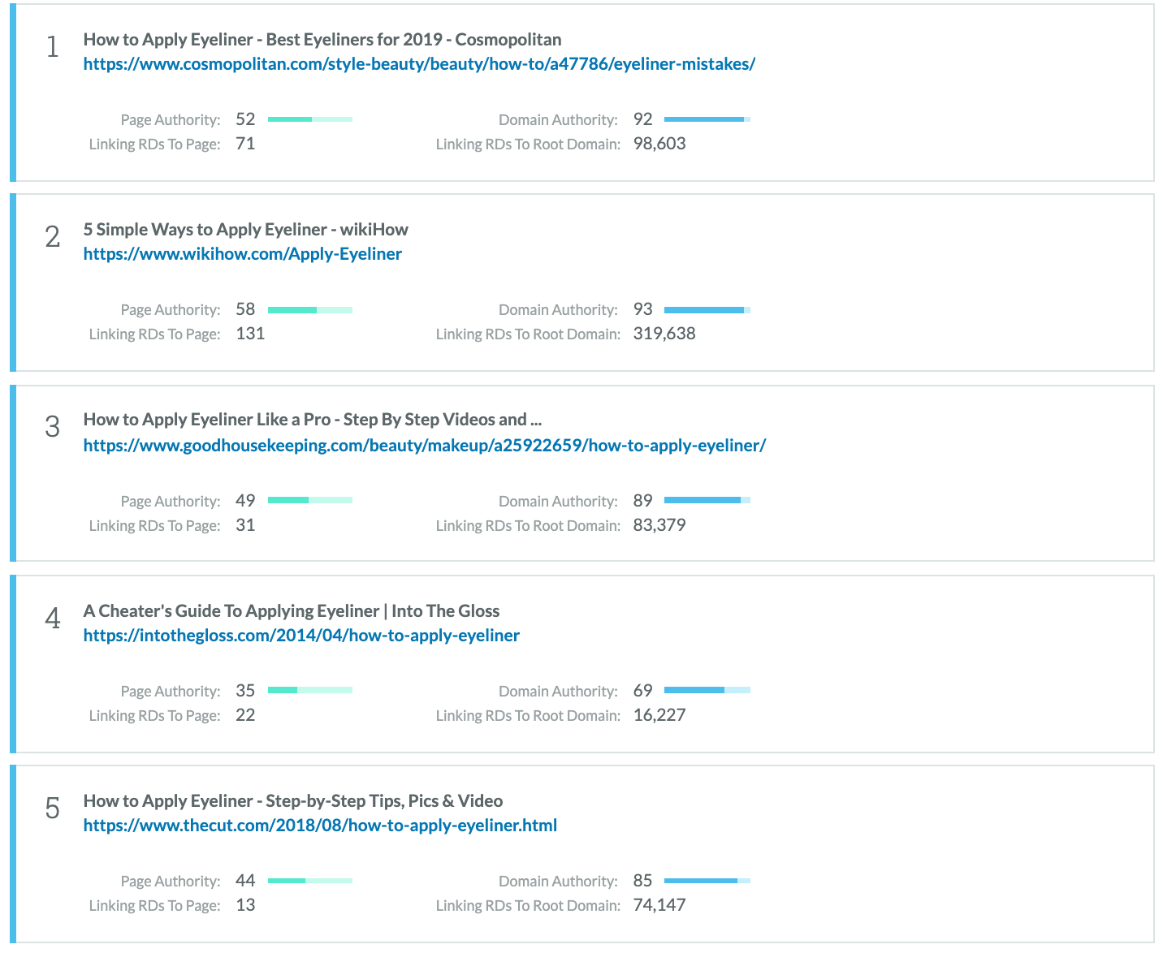Select the wikiHow result's Domain Authority bar
The image size is (1163, 953).
[707, 309]
